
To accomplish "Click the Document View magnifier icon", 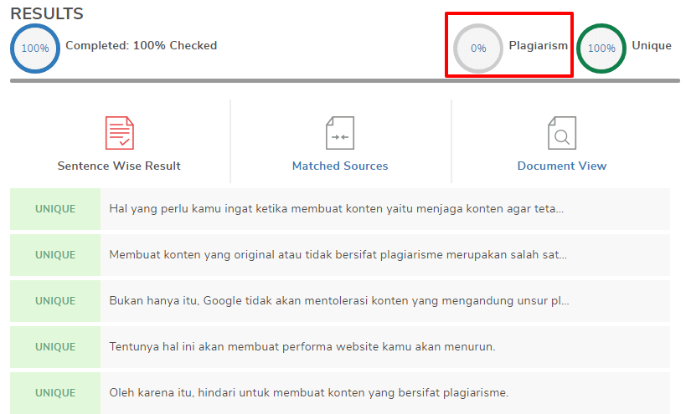I will pyautogui.click(x=561, y=133).
